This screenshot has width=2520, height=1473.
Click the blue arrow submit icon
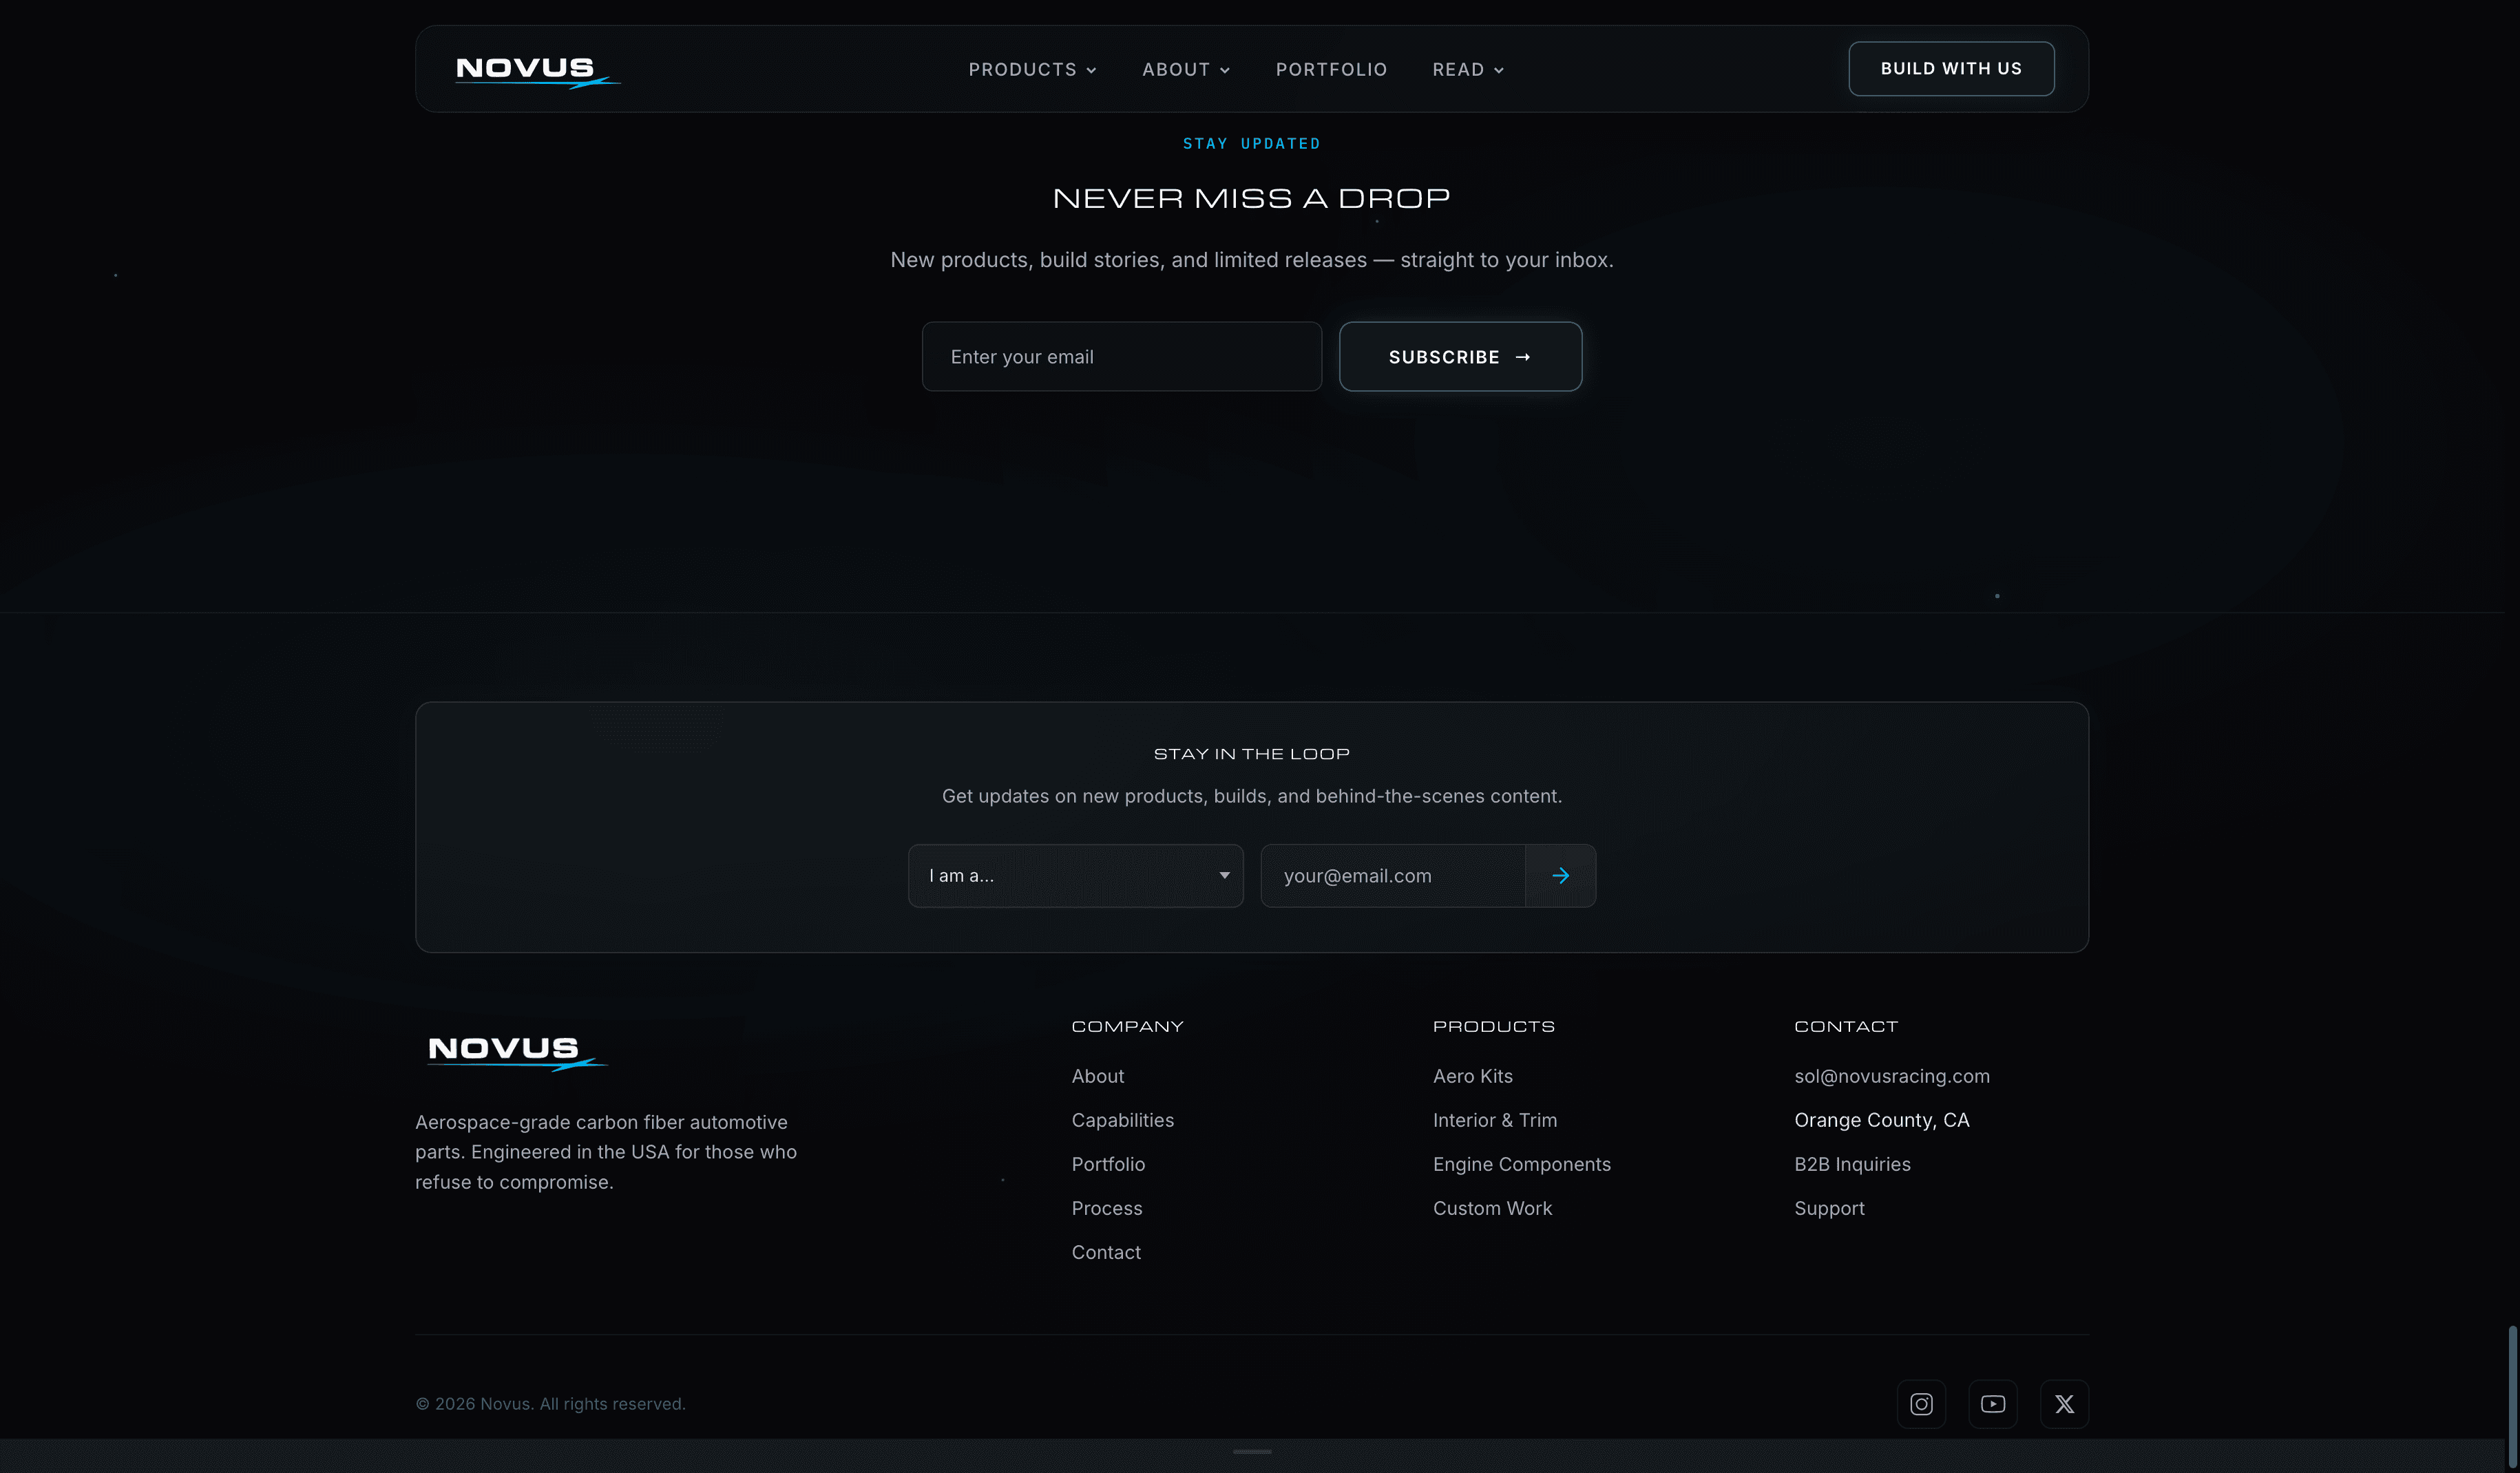coord(1560,876)
